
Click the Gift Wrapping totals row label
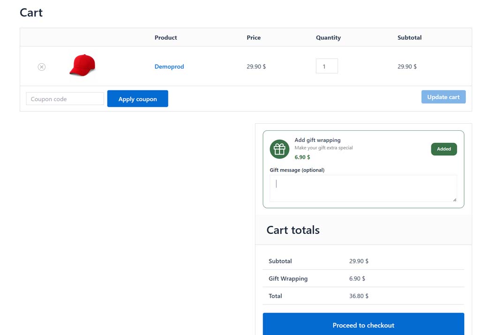288,278
